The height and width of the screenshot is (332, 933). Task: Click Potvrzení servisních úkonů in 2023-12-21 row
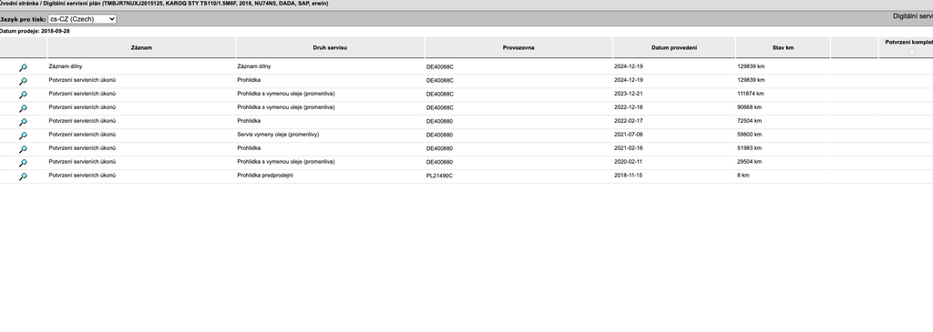coord(82,94)
